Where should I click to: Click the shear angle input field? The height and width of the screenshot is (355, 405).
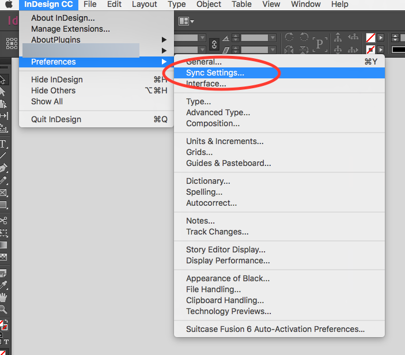pyautogui.click(x=255, y=50)
